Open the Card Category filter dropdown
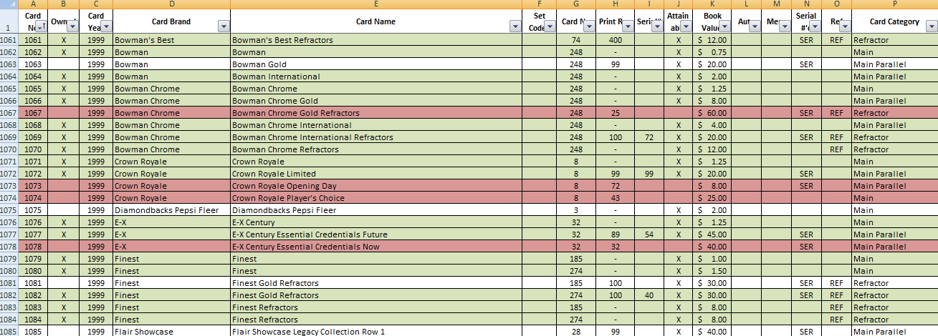938x336 pixels. (930, 26)
